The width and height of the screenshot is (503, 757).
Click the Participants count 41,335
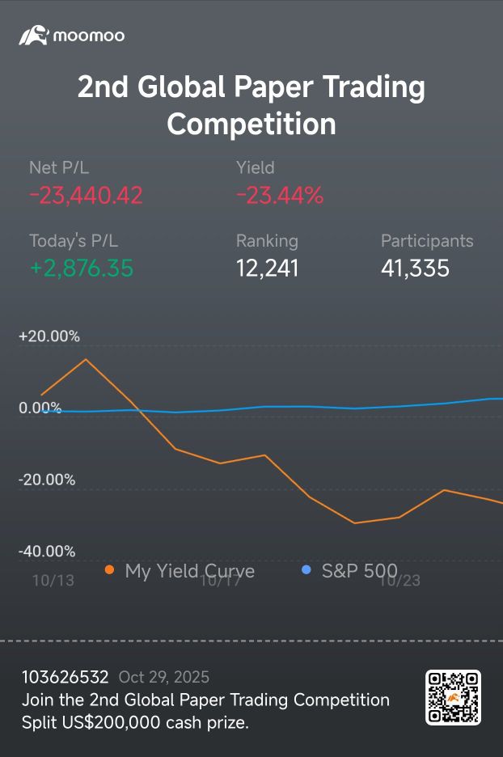pos(415,268)
